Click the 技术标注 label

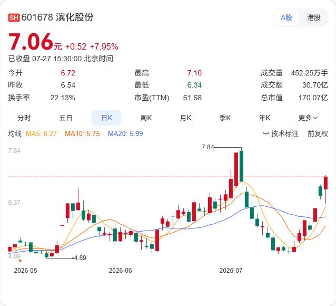pos(285,134)
